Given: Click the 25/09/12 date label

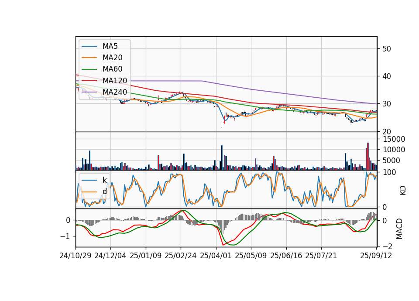Looking at the screenshot, I should [x=376, y=256].
